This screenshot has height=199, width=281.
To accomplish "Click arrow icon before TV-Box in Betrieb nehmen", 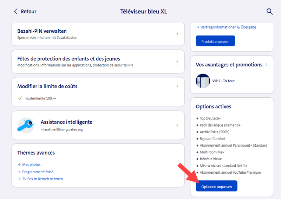I will point(19,179).
